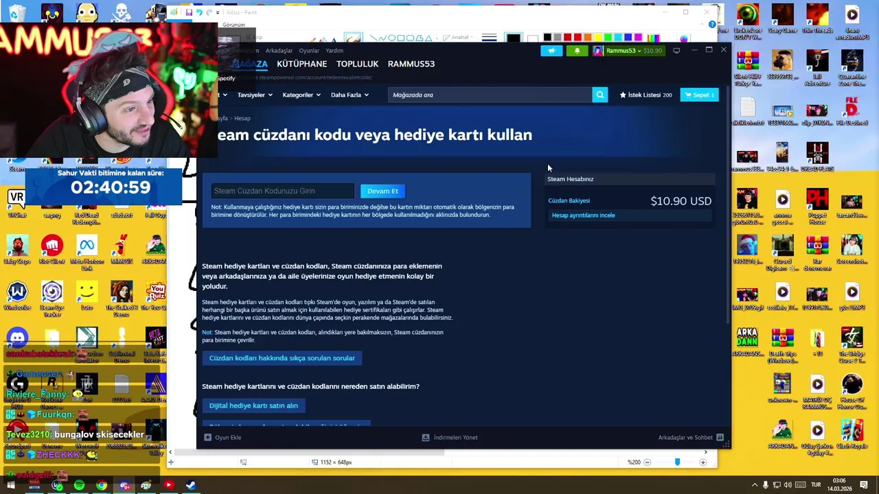Select Meta Horizon Link desktop icon
This screenshot has width=879, height=494.
(87, 254)
